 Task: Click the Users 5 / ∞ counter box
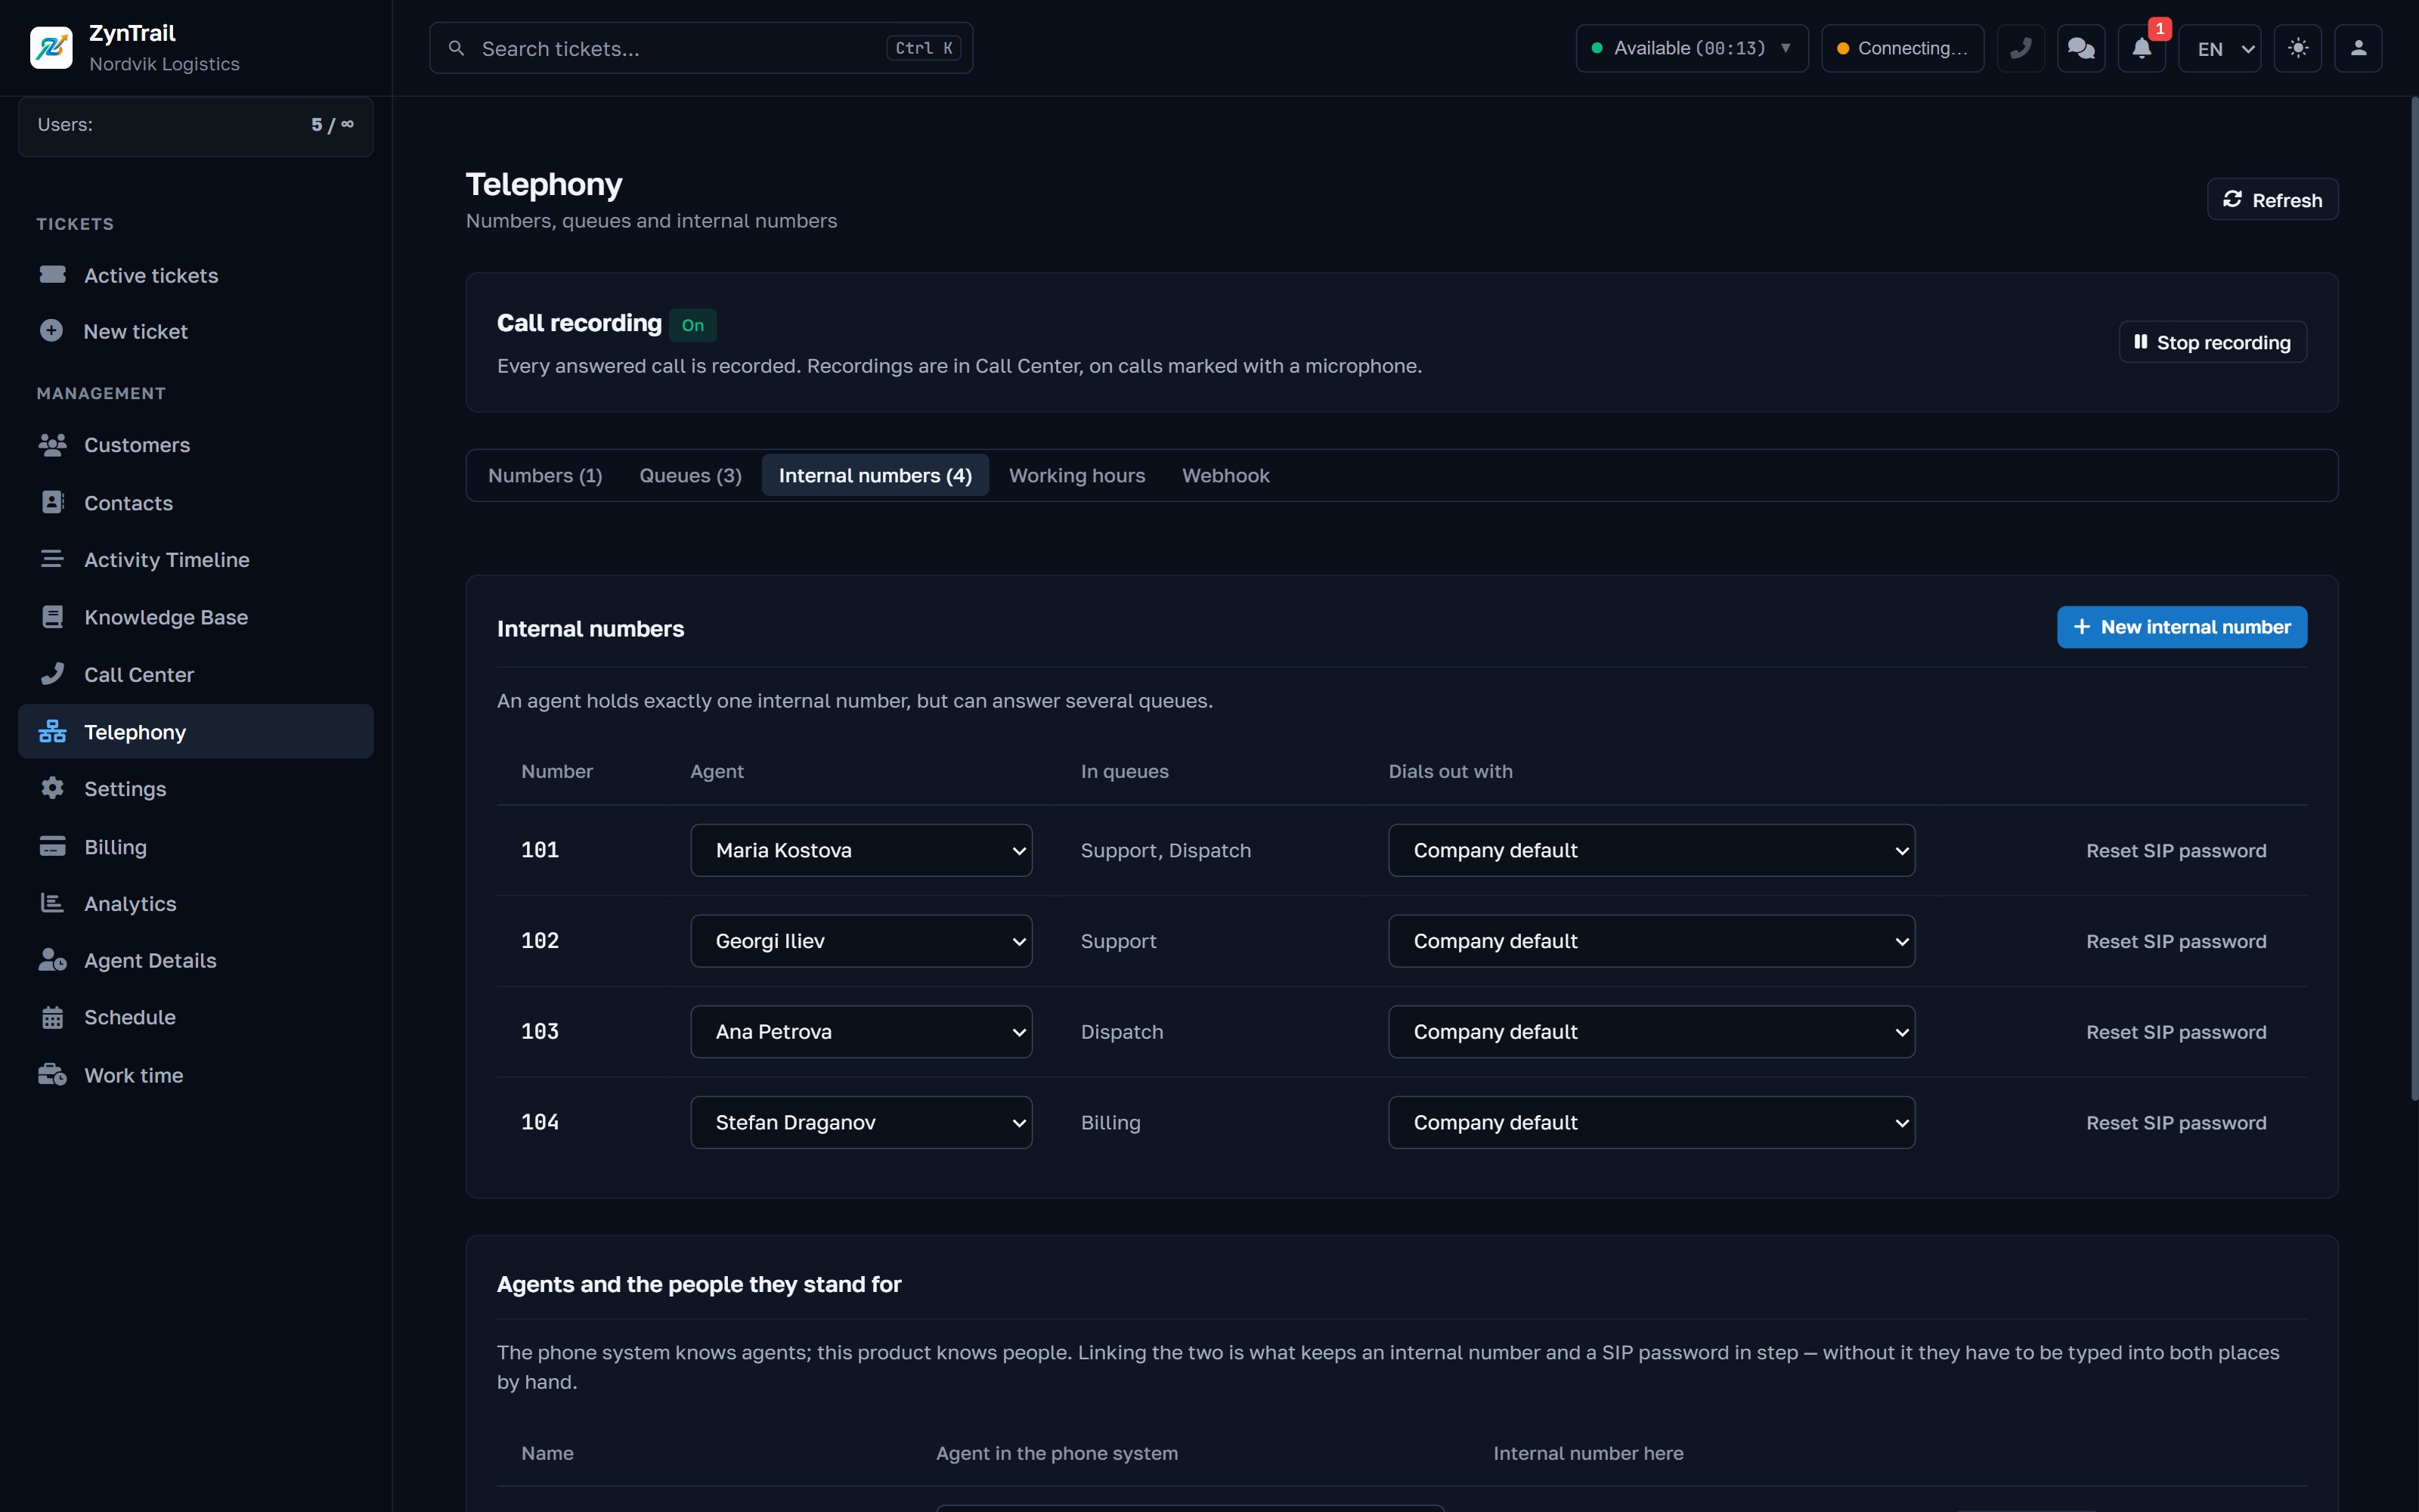tap(196, 126)
